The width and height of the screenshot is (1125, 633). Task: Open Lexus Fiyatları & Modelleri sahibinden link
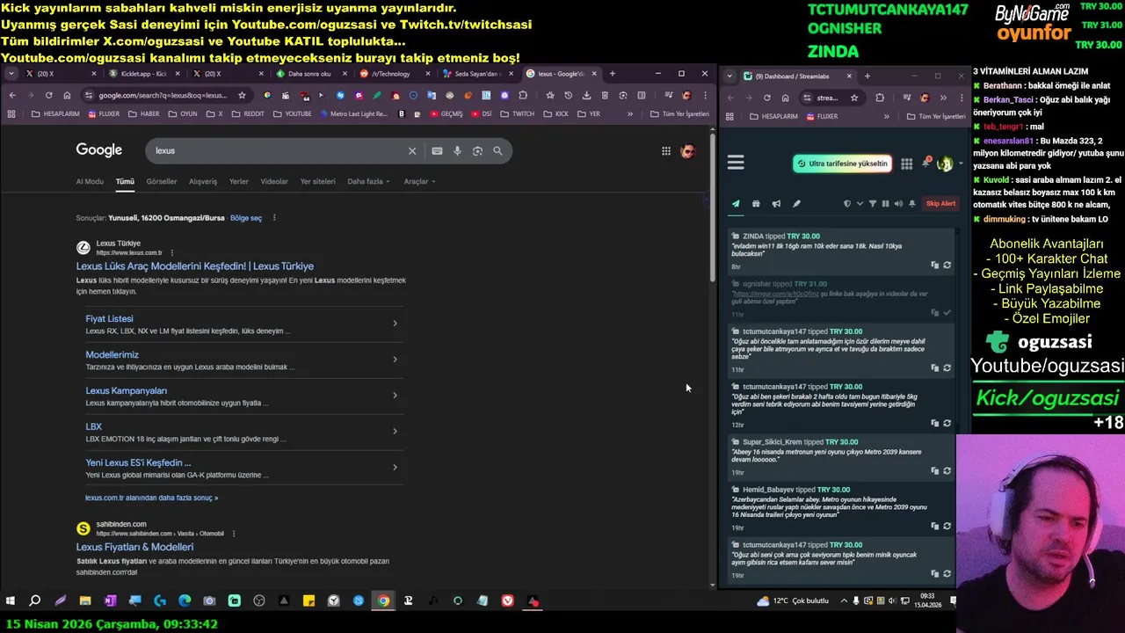134,547
